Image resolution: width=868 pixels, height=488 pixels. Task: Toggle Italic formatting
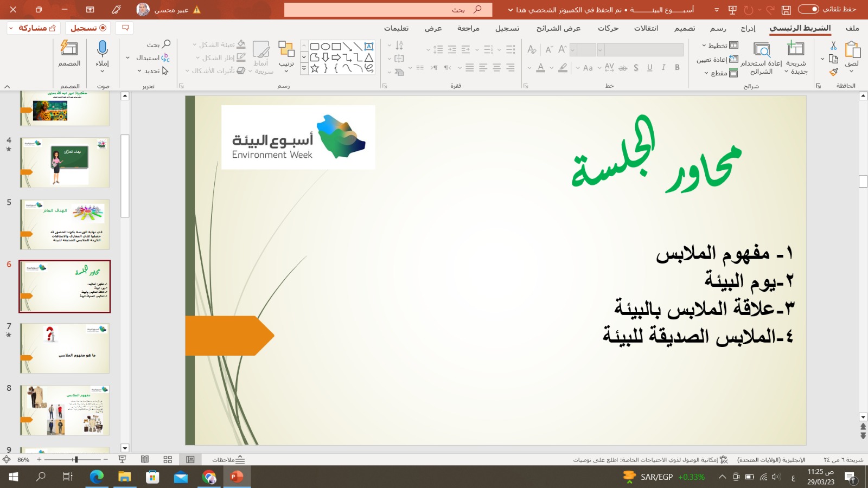coord(663,68)
